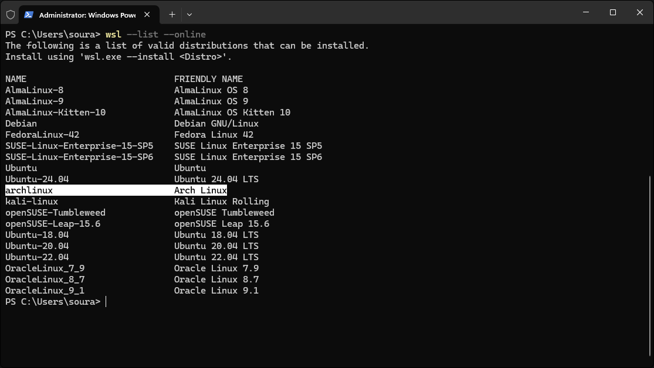Click the administrator shield icon in the title bar
The height and width of the screenshot is (368, 654).
[x=11, y=13]
